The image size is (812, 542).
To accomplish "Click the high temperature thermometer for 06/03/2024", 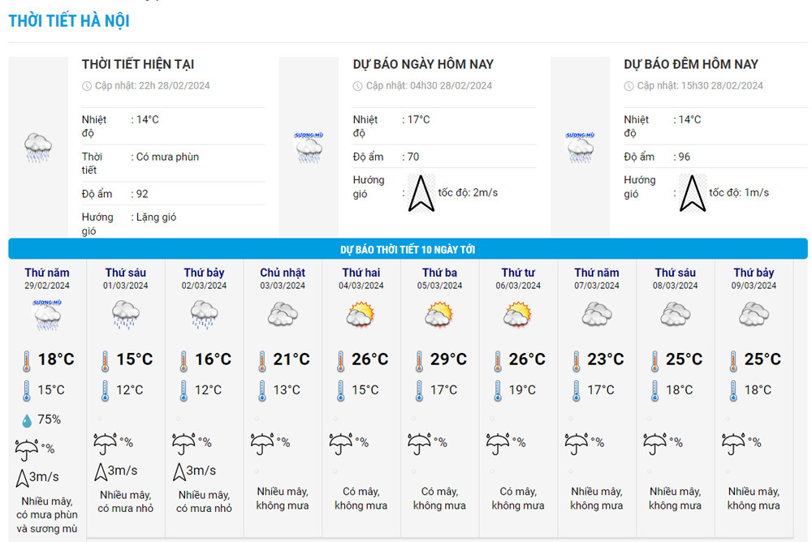I will tap(499, 359).
